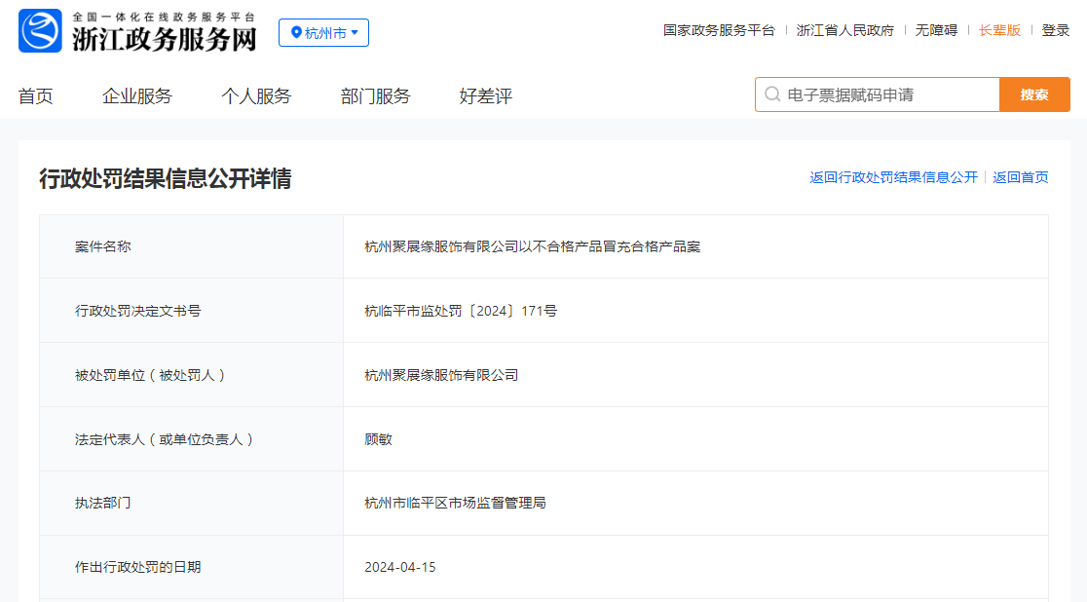Select 杭州市临平区市场监督管理局 value
The image size is (1087, 602).
coord(456,503)
